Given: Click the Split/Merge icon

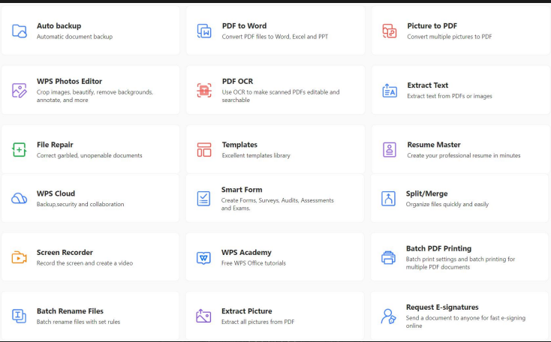Looking at the screenshot, I should tap(388, 199).
